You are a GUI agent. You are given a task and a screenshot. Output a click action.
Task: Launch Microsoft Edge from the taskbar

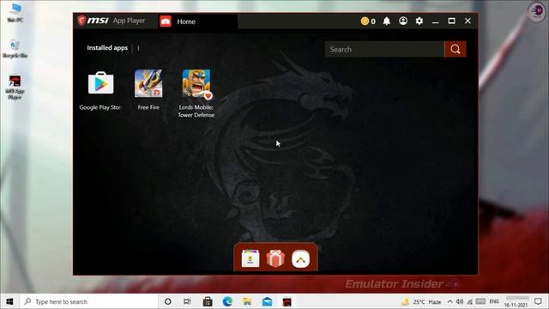click(227, 301)
